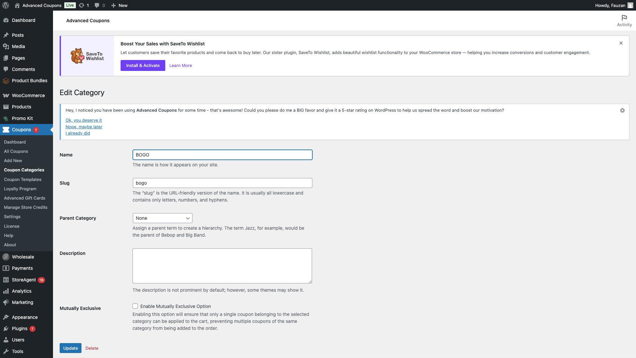636x358 pixels.
Task: Click into the Slug text field
Action: tap(222, 183)
